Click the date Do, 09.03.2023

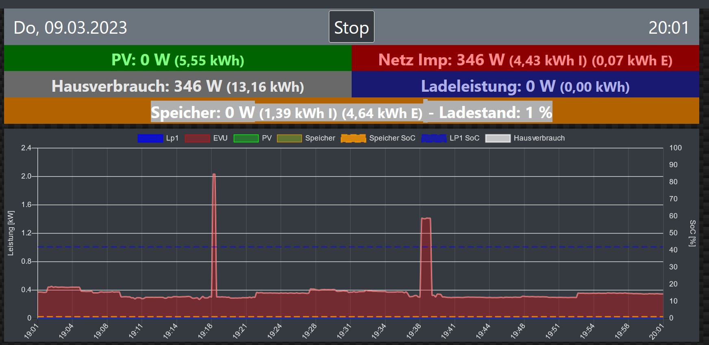[70, 28]
